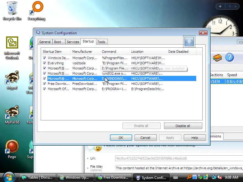Uncheck the Windows Defender startup item
The image size is (243, 182).
[44, 58]
